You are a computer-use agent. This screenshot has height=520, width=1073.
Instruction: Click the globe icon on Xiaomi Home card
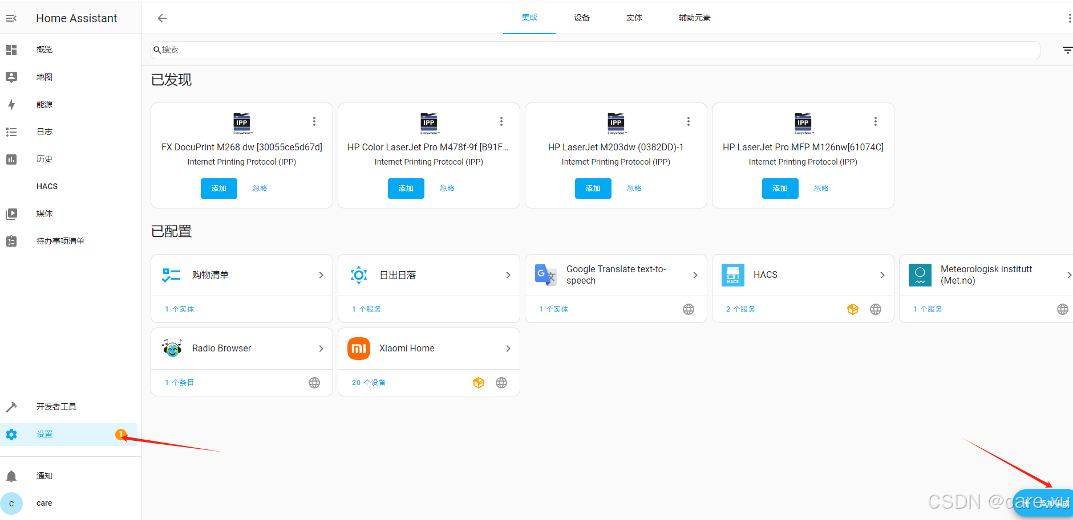click(x=501, y=383)
